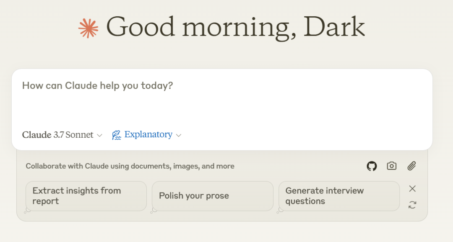453x242 pixels.
Task: Pick the "Generate interview questions" suggestion
Action: 339,196
